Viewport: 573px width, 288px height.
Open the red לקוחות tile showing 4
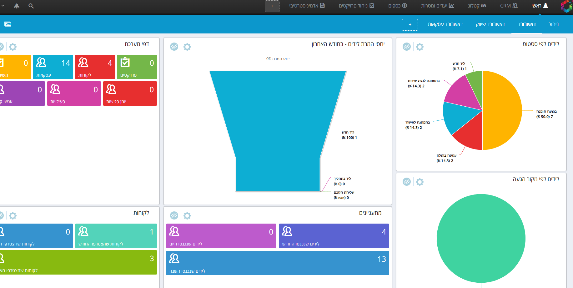coord(95,67)
